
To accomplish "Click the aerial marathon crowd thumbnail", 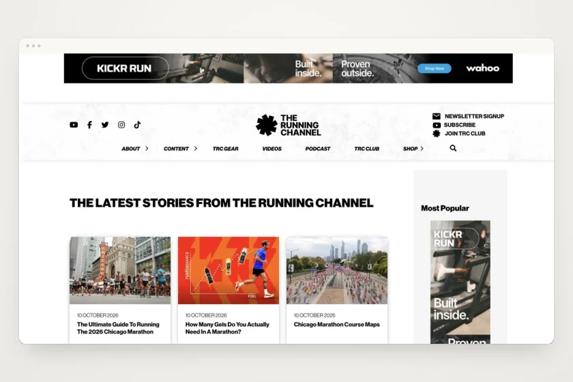I will click(x=337, y=270).
